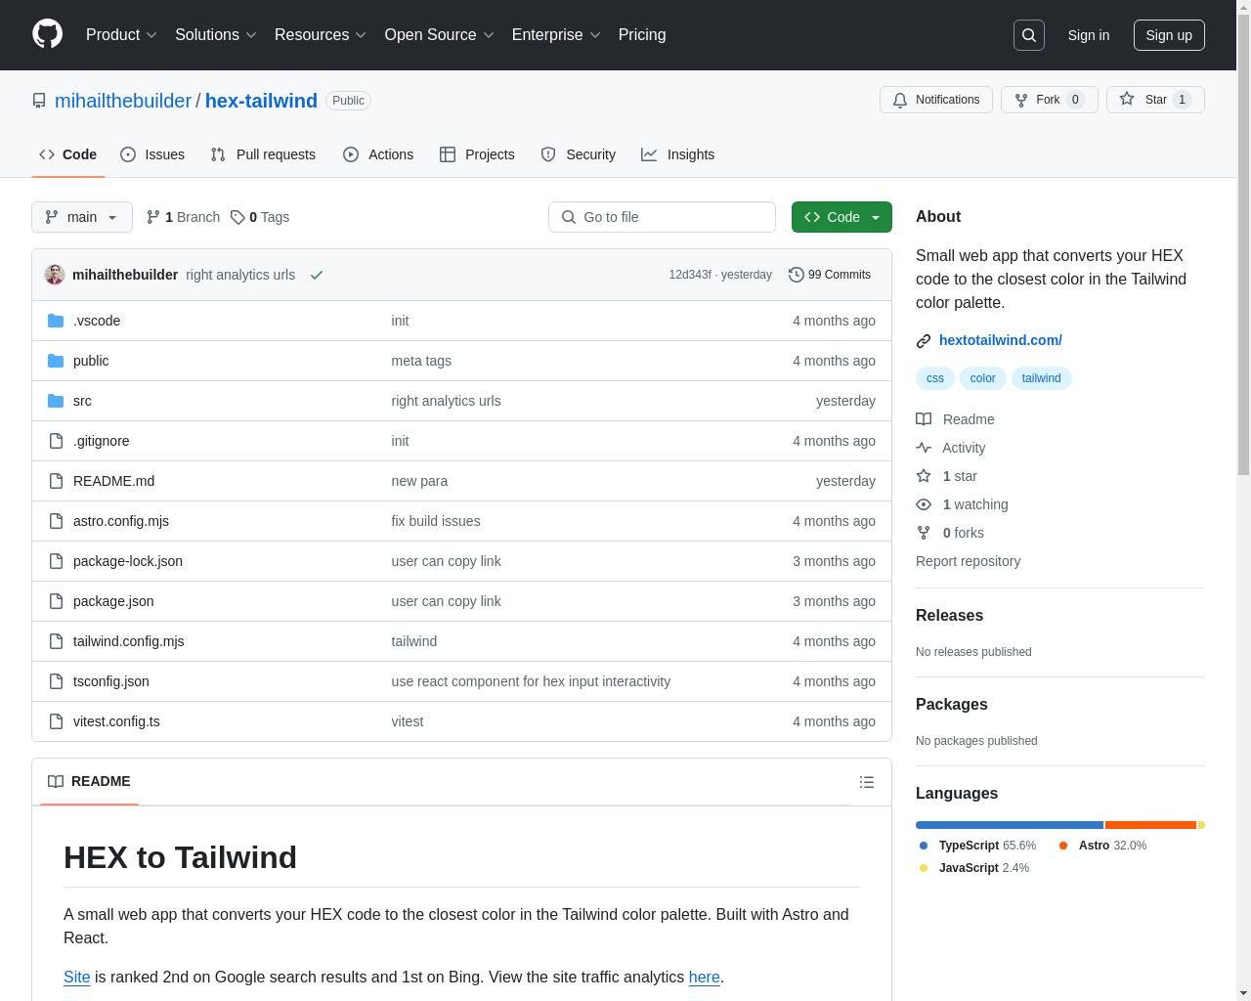Open the GitHub home logo
The height and width of the screenshot is (1001, 1251).
(x=47, y=34)
